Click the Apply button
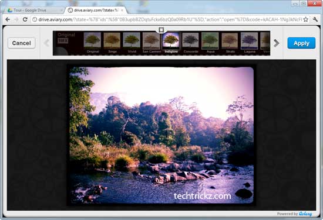 (x=301, y=43)
